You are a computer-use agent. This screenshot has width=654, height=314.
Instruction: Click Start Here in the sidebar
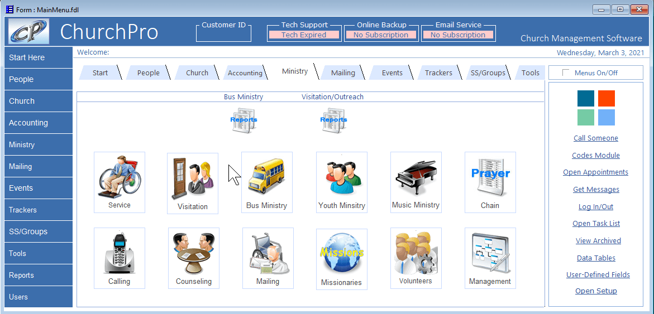click(39, 57)
